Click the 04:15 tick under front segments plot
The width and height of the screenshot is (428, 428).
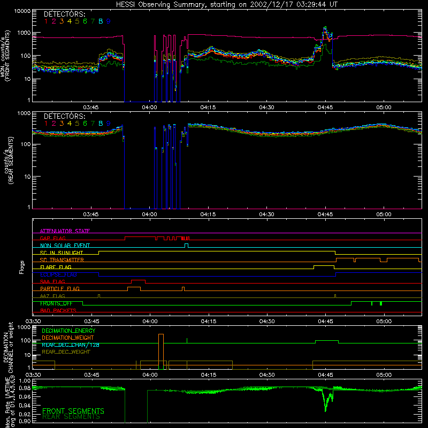pyautogui.click(x=208, y=108)
